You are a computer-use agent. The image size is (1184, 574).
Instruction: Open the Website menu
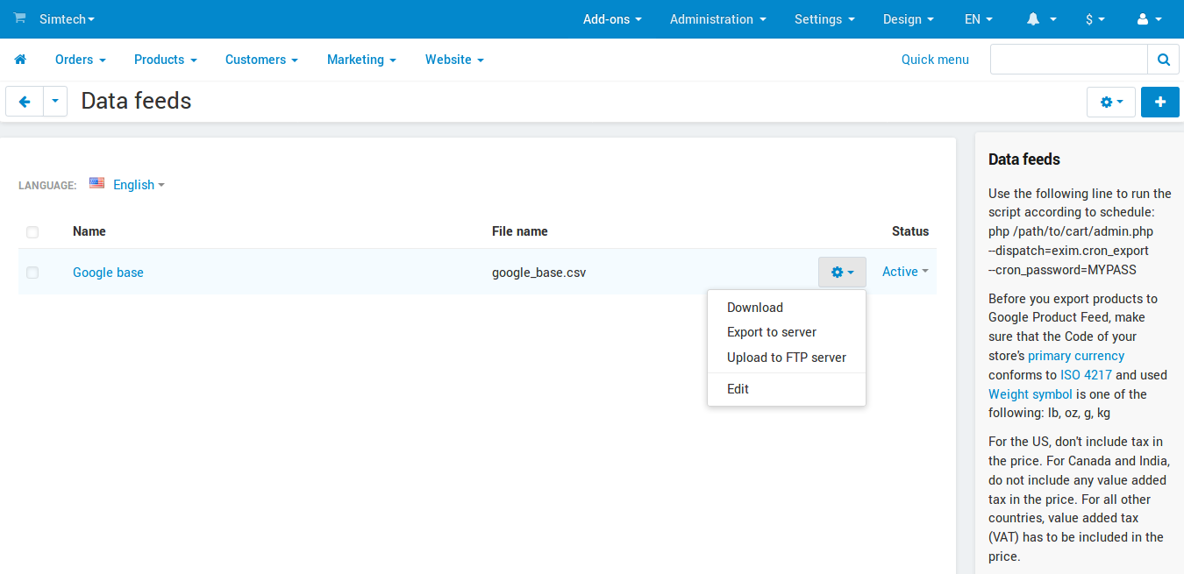click(x=454, y=60)
